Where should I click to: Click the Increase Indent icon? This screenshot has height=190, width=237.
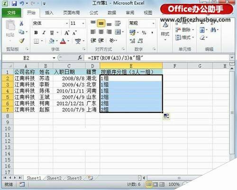pyautogui.click(x=101, y=41)
